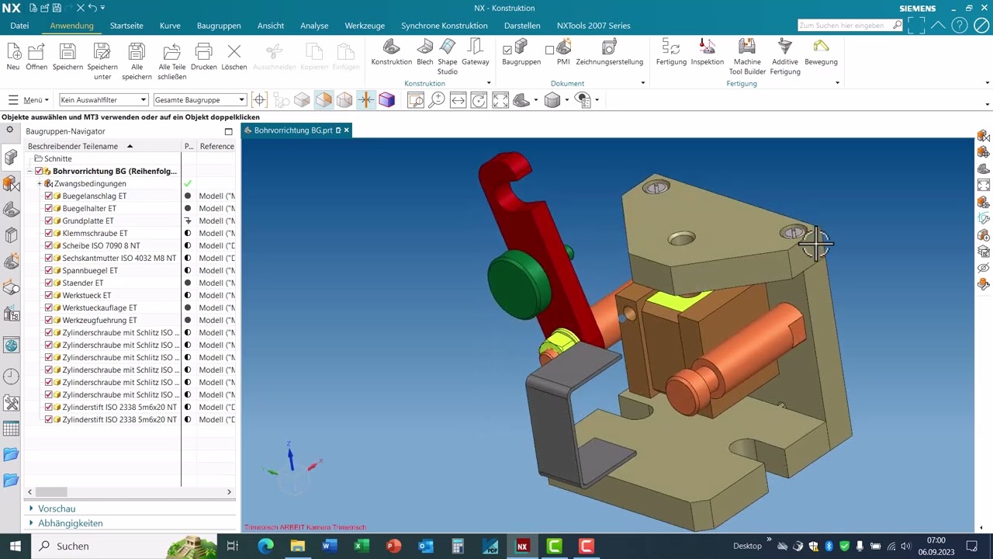This screenshot has width=993, height=559.
Task: Select Zylinderstift ISO 2338 5m6x20 NT last row
Action: coord(119,420)
